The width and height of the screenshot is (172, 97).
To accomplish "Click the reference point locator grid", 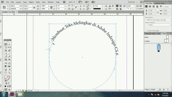I will pyautogui.click(x=4, y=7).
